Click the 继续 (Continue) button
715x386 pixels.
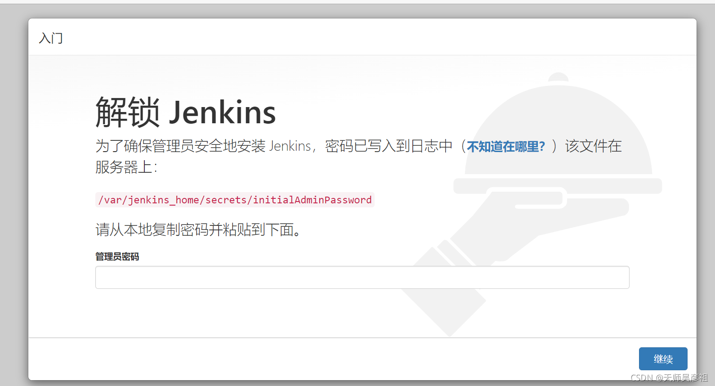point(663,359)
